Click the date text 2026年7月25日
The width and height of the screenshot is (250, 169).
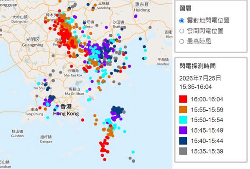(200, 78)
